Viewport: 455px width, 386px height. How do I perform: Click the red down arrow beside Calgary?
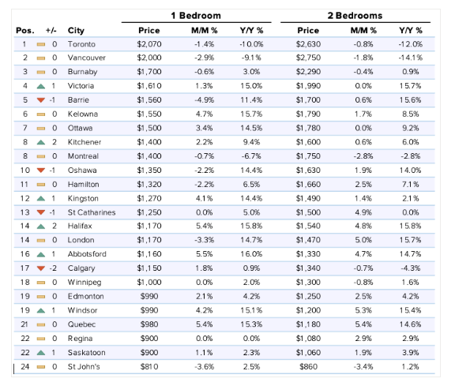pos(41,268)
